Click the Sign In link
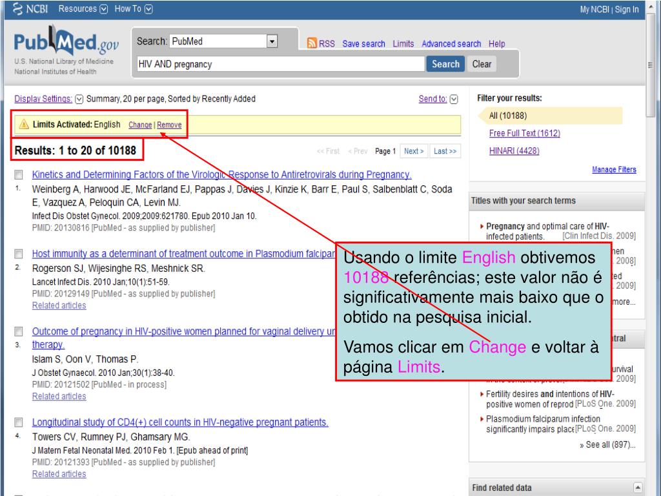Screen dimensions: 661x496 click(627, 9)
